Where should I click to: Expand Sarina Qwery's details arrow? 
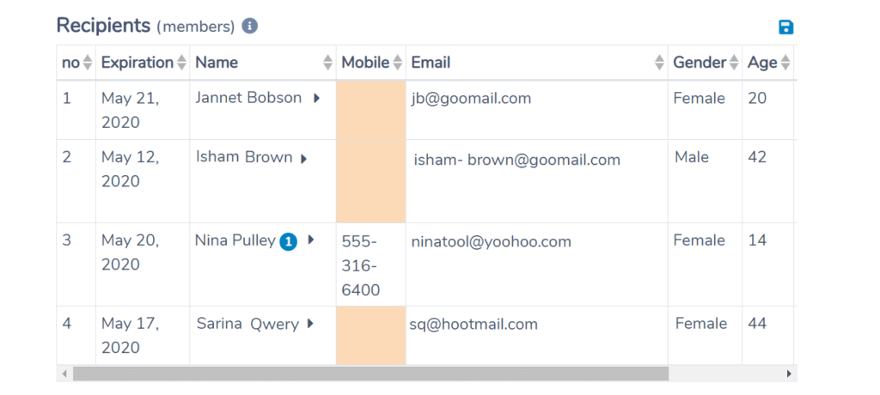(309, 324)
